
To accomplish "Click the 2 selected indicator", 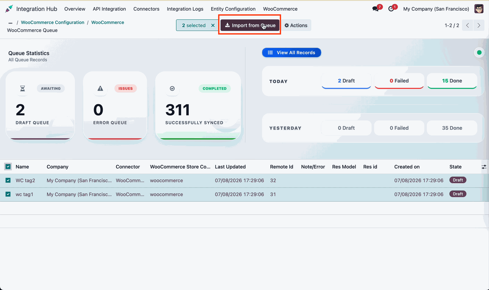I will [194, 25].
